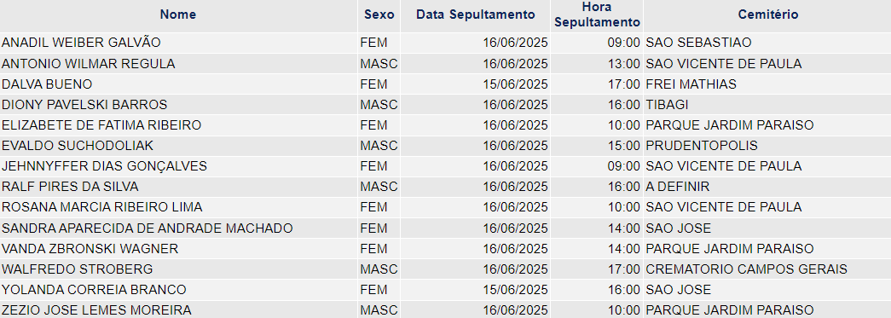Click the TIBAGI cemetery cell

(767, 105)
